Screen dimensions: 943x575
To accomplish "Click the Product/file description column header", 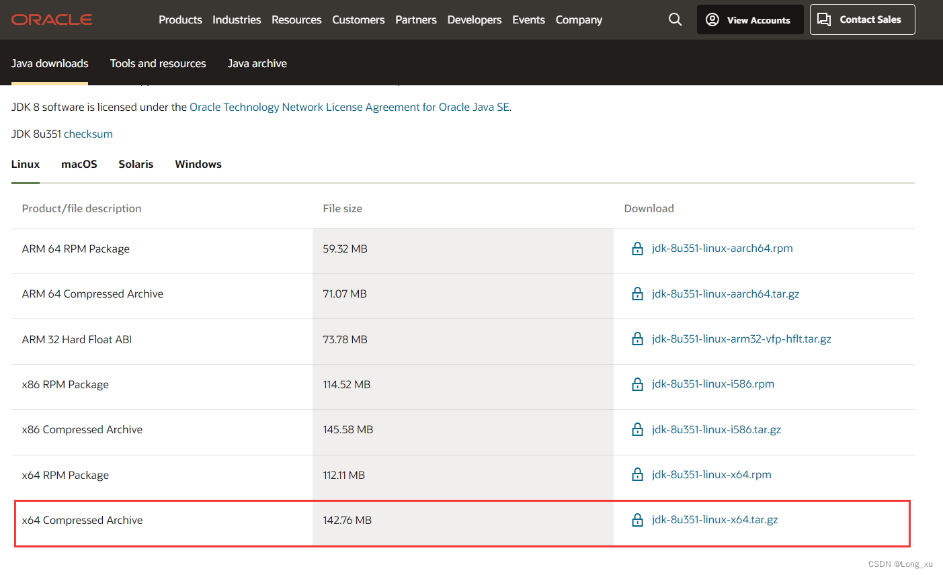I will (81, 208).
